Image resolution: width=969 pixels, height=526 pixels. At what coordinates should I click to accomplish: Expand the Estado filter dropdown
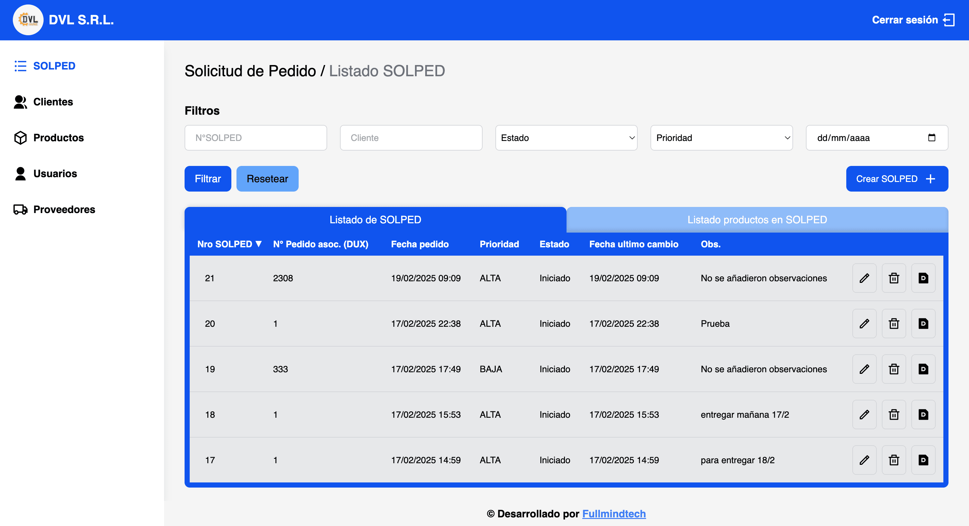566,138
